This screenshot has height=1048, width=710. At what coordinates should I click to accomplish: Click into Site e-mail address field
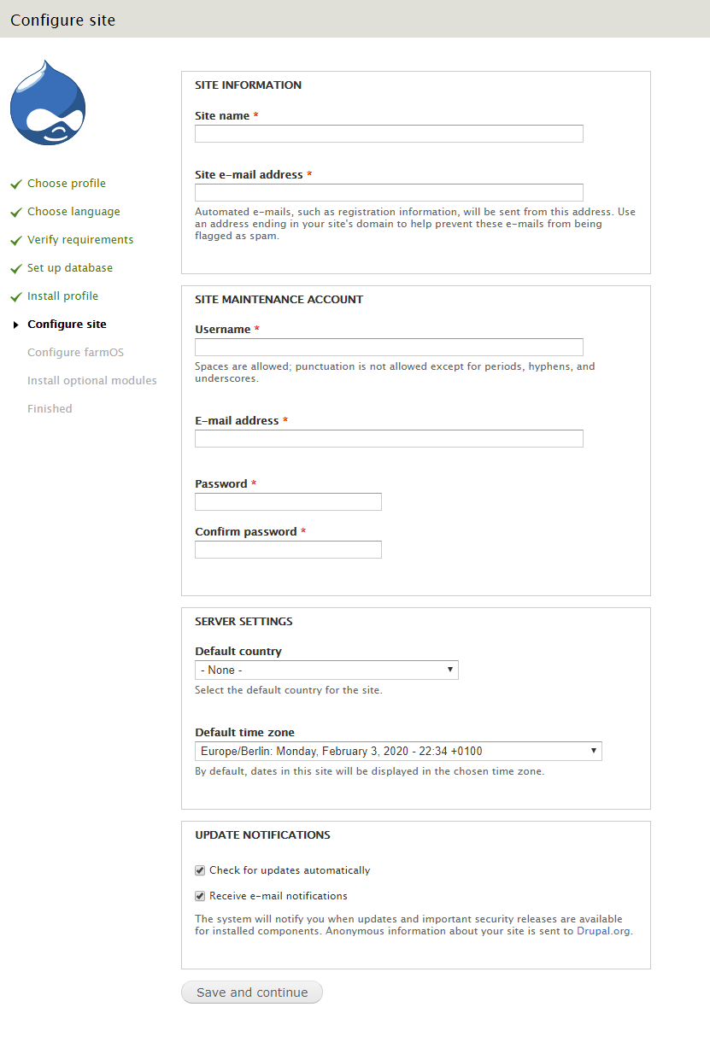coord(389,193)
